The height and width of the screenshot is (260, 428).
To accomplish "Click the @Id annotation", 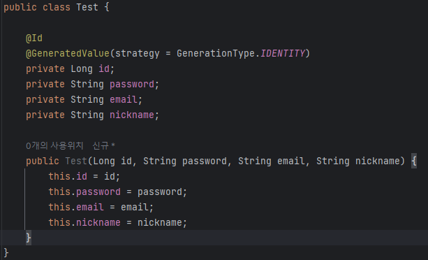I will click(x=34, y=38).
